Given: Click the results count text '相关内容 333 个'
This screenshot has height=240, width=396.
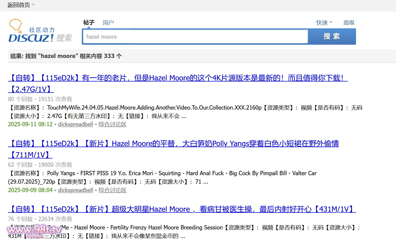Looking at the screenshot, I should (101, 56).
